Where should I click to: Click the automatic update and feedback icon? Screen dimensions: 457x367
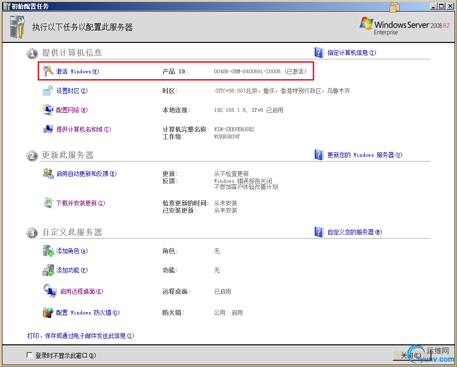pos(48,174)
